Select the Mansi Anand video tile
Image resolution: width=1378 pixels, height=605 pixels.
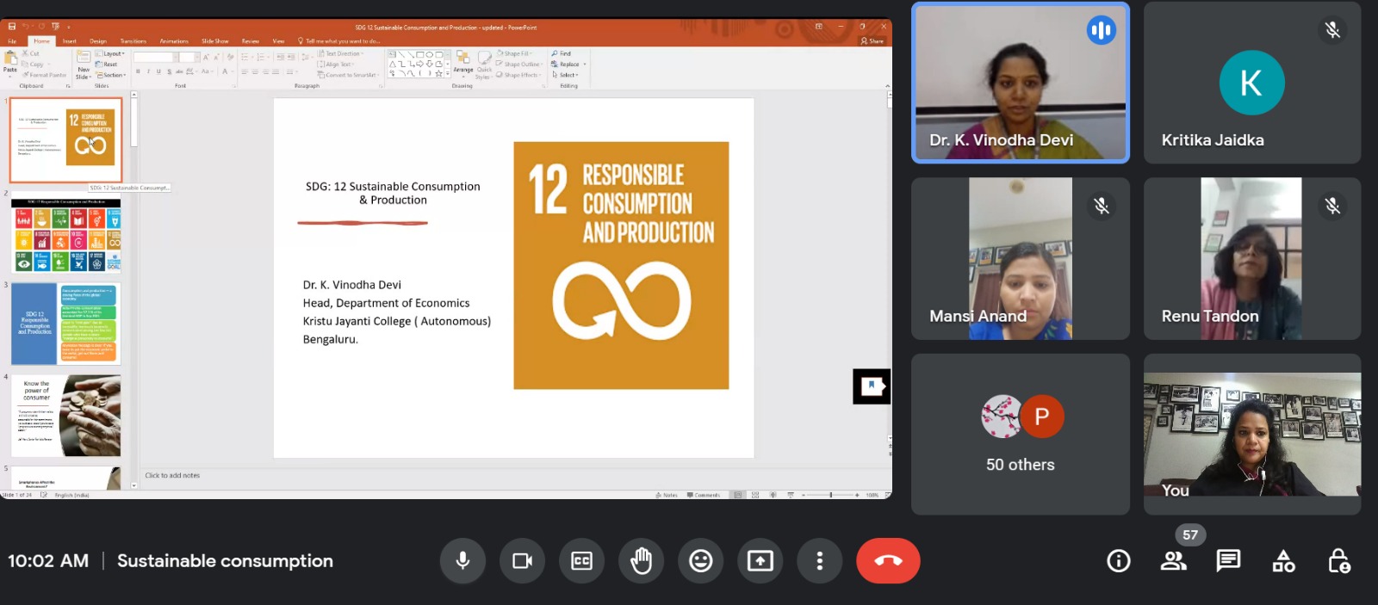coord(1021,259)
